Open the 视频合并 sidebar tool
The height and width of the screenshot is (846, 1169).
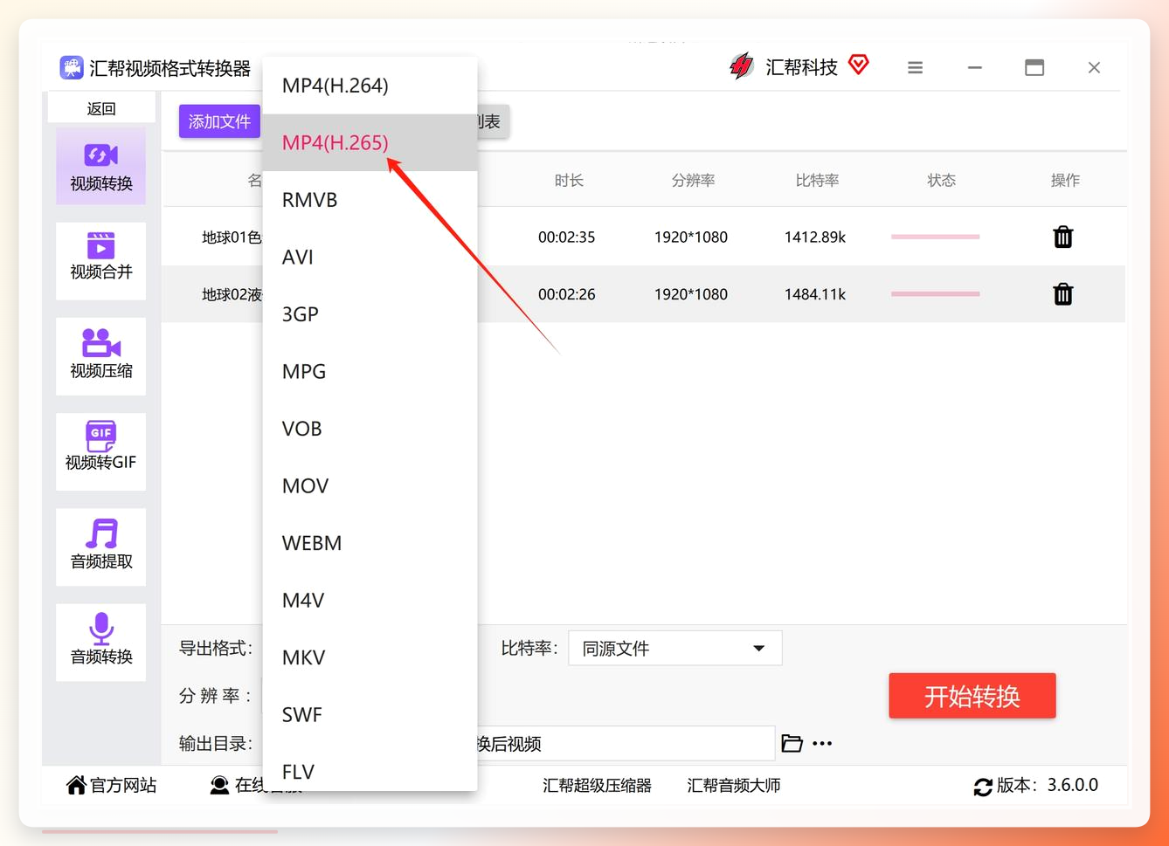pyautogui.click(x=100, y=260)
